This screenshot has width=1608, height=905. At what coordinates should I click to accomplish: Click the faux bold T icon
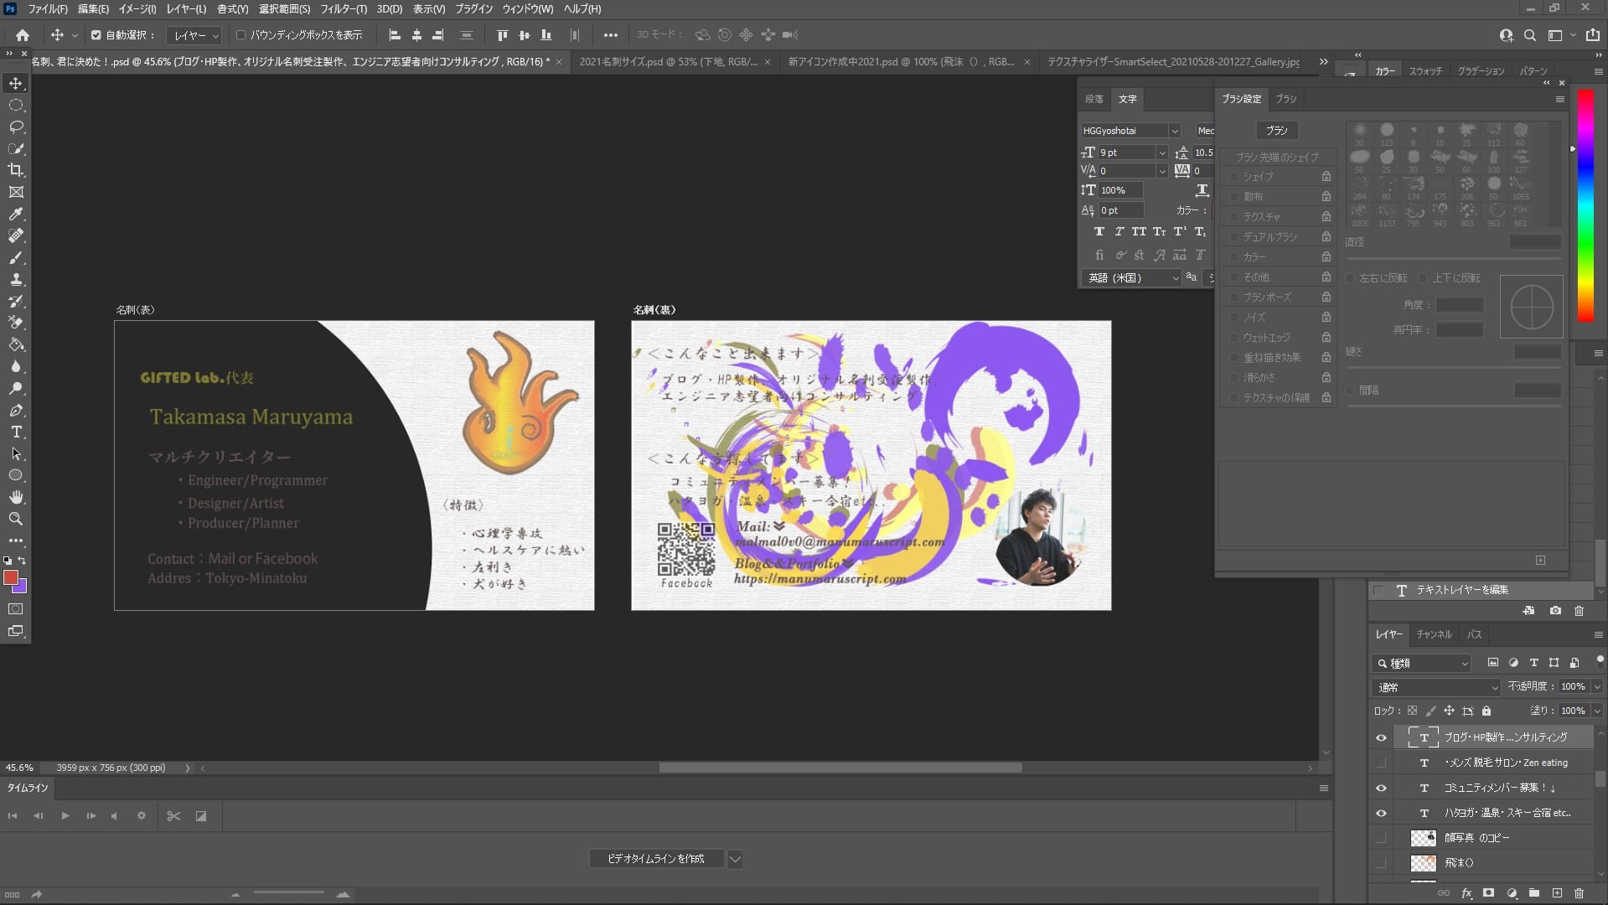[1099, 231]
